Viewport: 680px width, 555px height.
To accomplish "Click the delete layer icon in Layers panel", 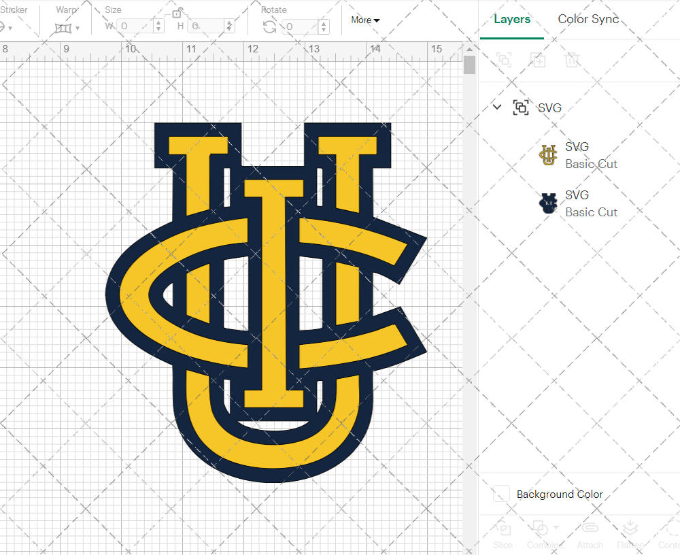I will [x=572, y=60].
